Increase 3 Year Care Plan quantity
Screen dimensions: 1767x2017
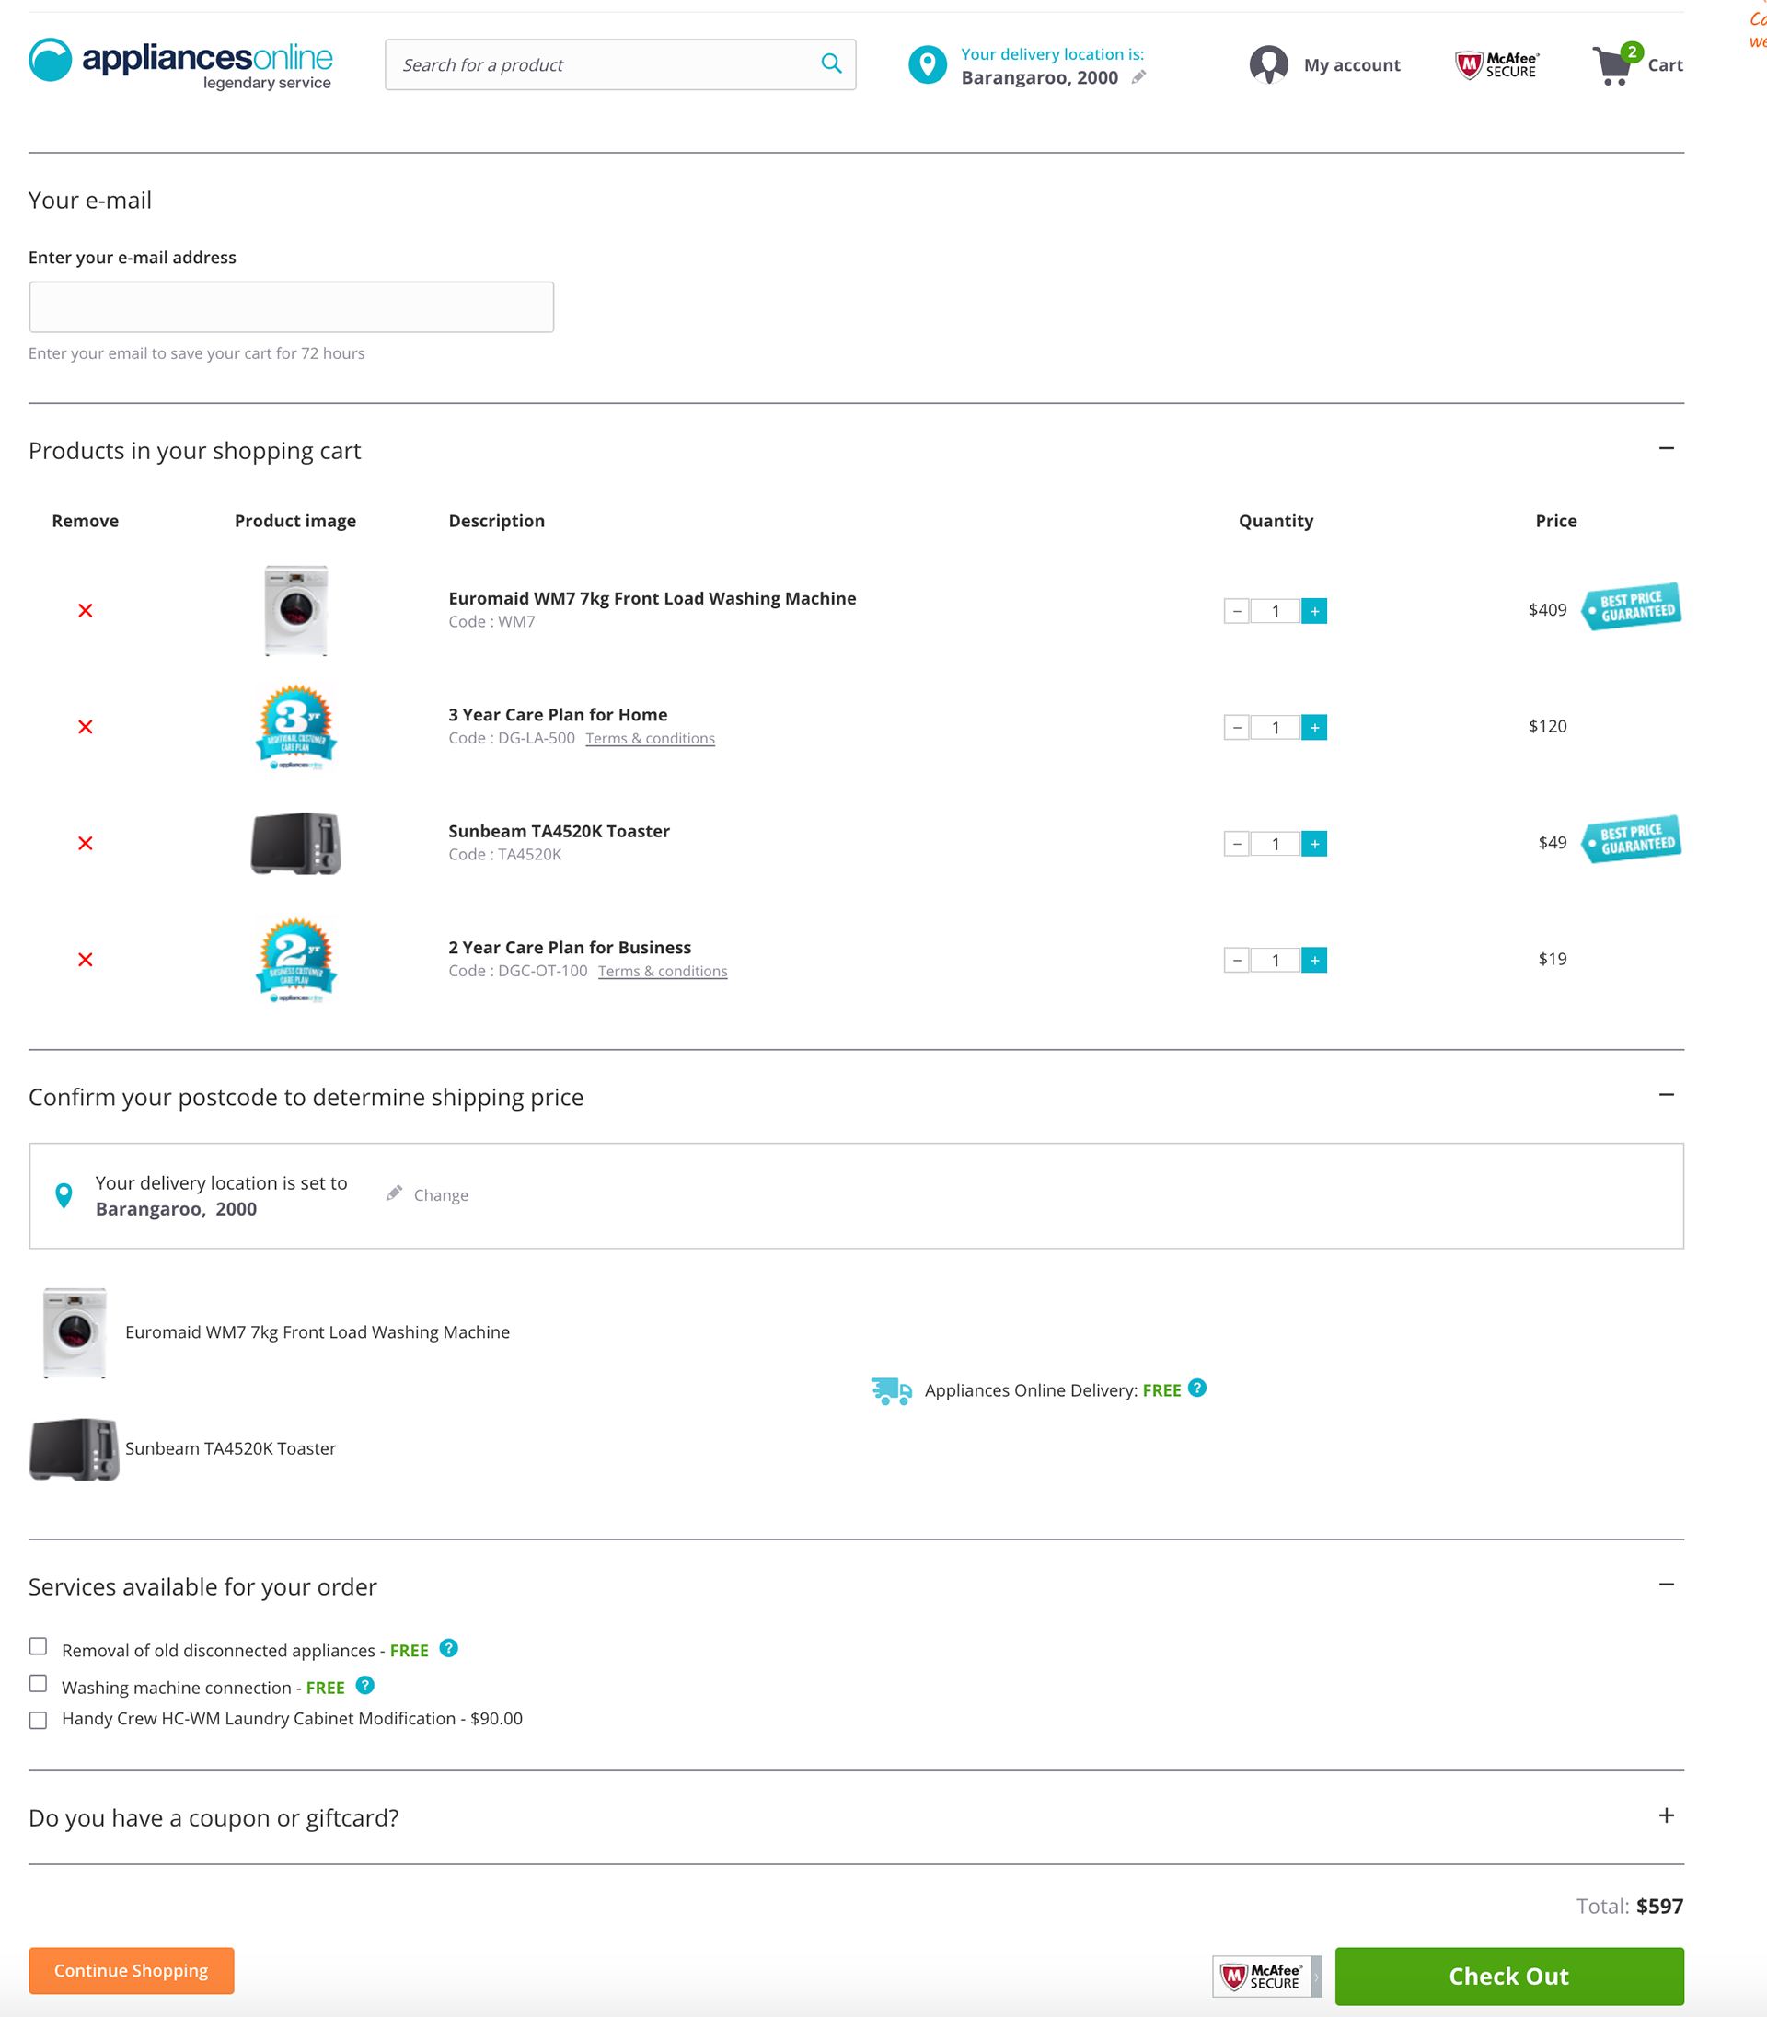[x=1314, y=728]
